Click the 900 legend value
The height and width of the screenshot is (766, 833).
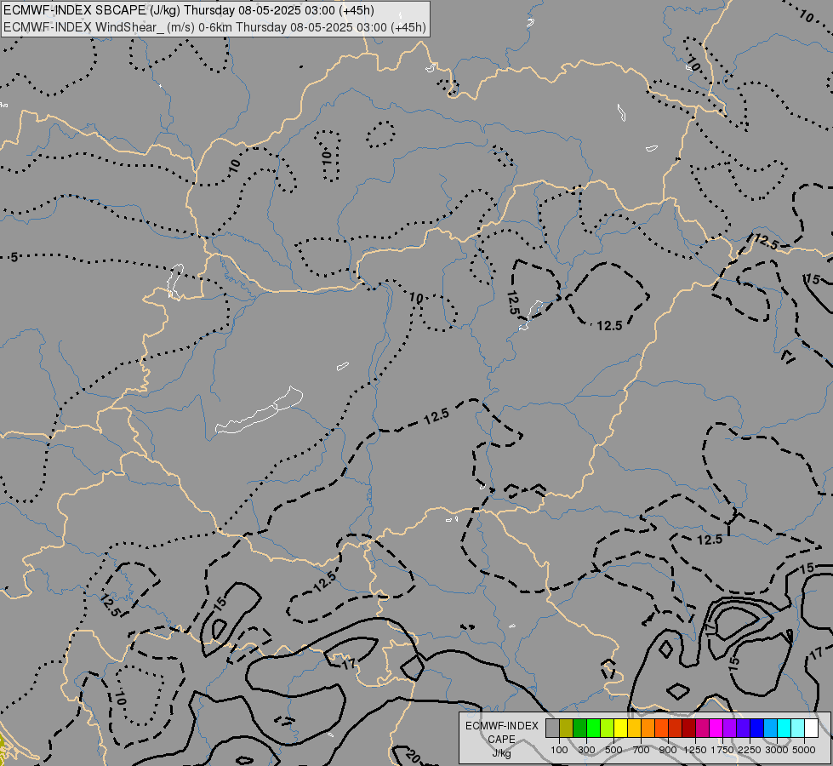point(668,750)
